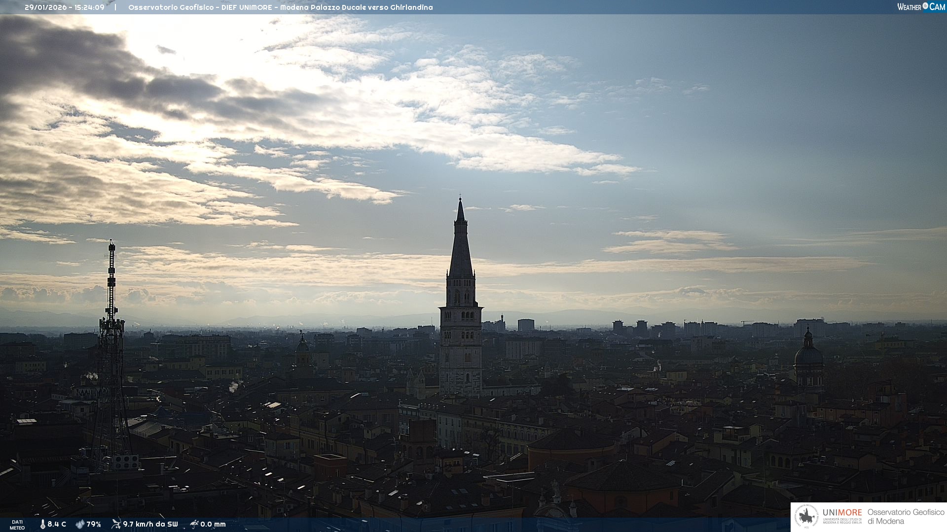The height and width of the screenshot is (532, 947).
Task: Click the 9.7 km/h da SW wind reading
Action: (150, 524)
